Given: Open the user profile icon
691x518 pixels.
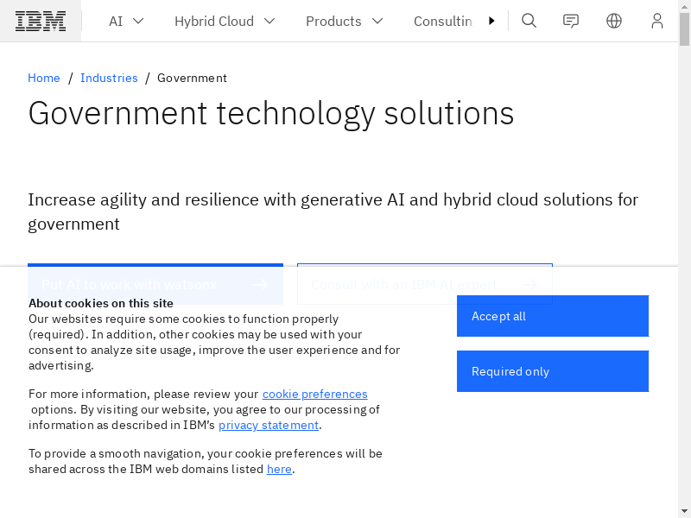Looking at the screenshot, I should click(x=657, y=21).
